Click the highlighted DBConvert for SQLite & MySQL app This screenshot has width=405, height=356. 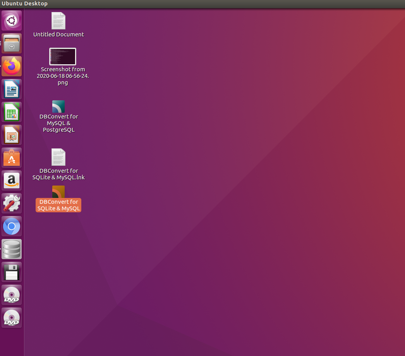[x=58, y=199]
